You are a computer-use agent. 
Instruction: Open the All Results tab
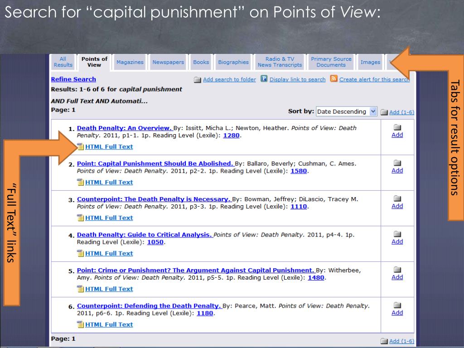[x=63, y=62]
